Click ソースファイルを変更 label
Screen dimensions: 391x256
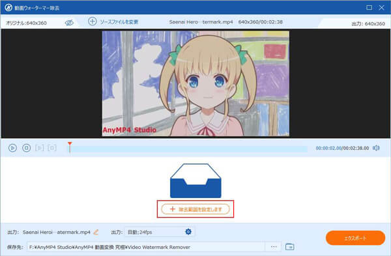(x=119, y=22)
